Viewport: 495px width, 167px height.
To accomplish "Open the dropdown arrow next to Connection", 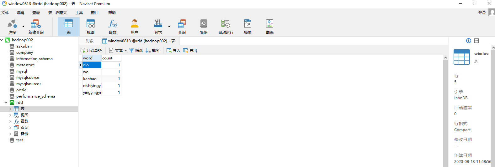I will tap(23, 27).
